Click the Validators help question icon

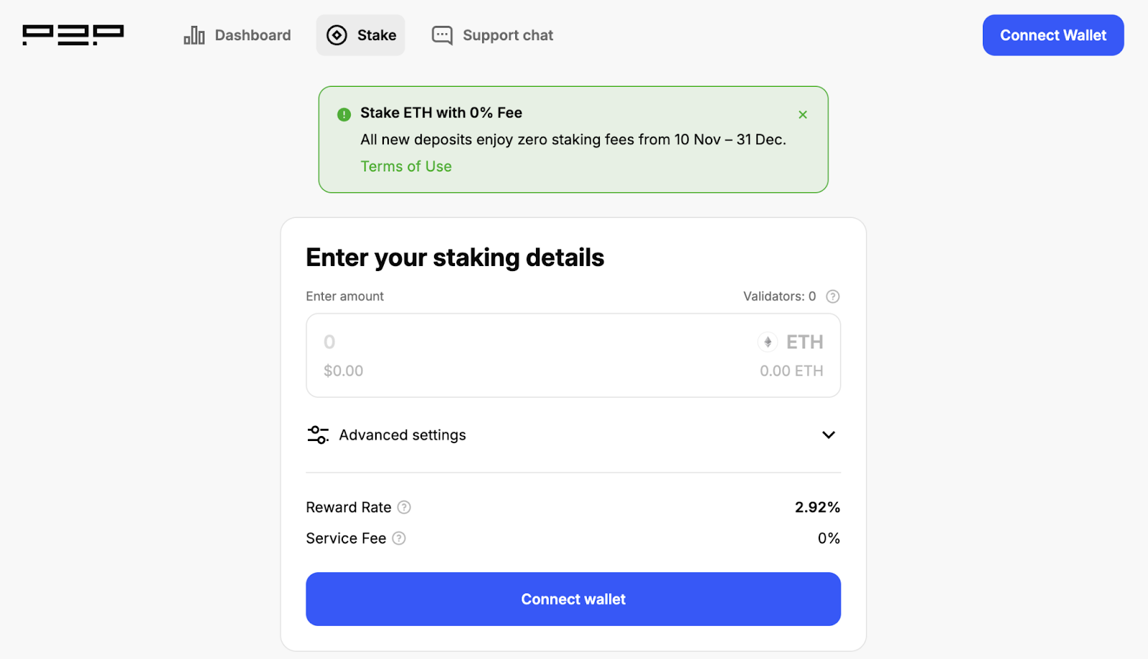coord(832,296)
